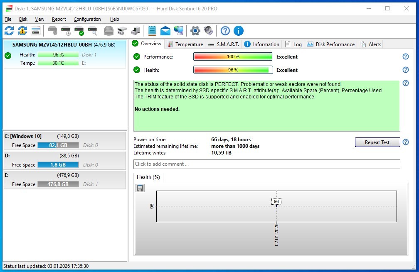Open settings with the gear toolbar icon

[x=195, y=31]
